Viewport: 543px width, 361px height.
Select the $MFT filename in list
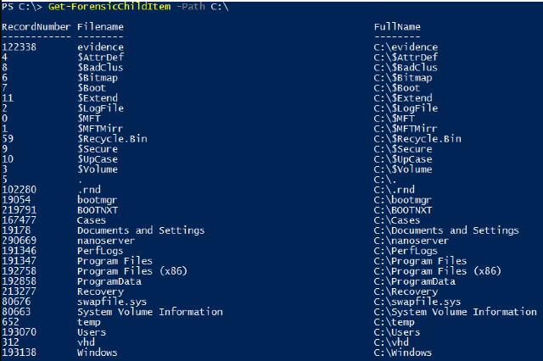[89, 119]
